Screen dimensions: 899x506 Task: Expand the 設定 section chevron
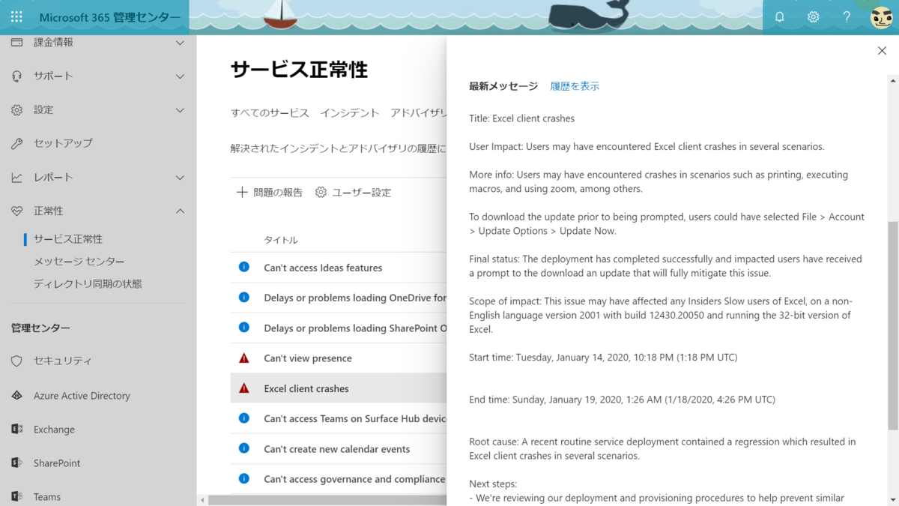180,110
